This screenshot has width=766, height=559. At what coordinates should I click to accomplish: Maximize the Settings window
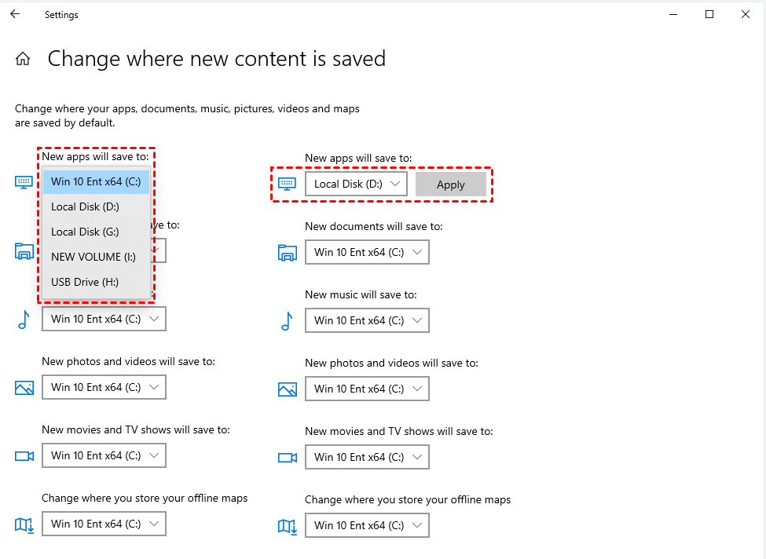tap(709, 14)
